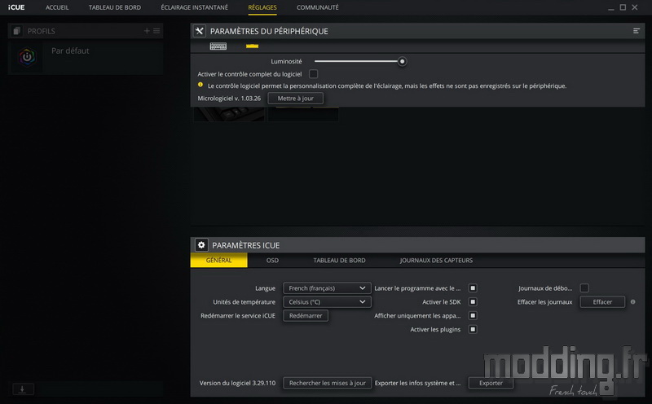Click Version du logiciel 3.29.110 text
This screenshot has height=404, width=652.
tap(237, 383)
